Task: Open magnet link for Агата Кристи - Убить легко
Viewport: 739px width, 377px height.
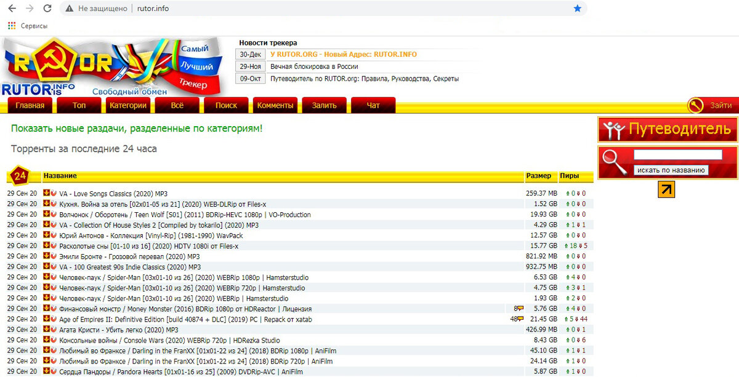Action: click(x=54, y=329)
